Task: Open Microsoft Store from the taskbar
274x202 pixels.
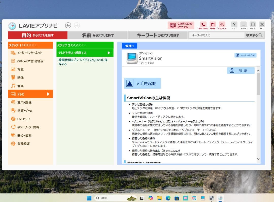Action: pos(177,198)
